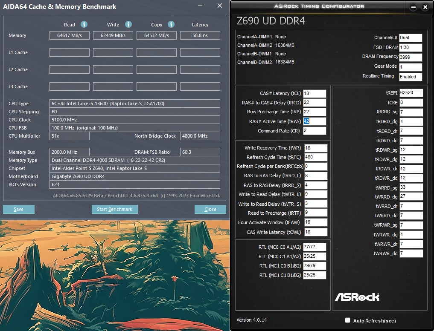Click the CPU Clock 5100.0 MHz field
Screen dimensions: 434x331
(135, 120)
